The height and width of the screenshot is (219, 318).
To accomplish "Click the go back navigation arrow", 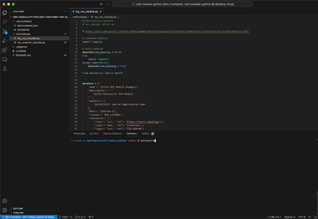I will pos(102,4).
